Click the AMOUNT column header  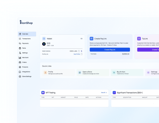click(145, 97)
